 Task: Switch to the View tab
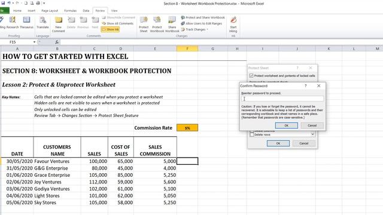pyautogui.click(x=114, y=11)
